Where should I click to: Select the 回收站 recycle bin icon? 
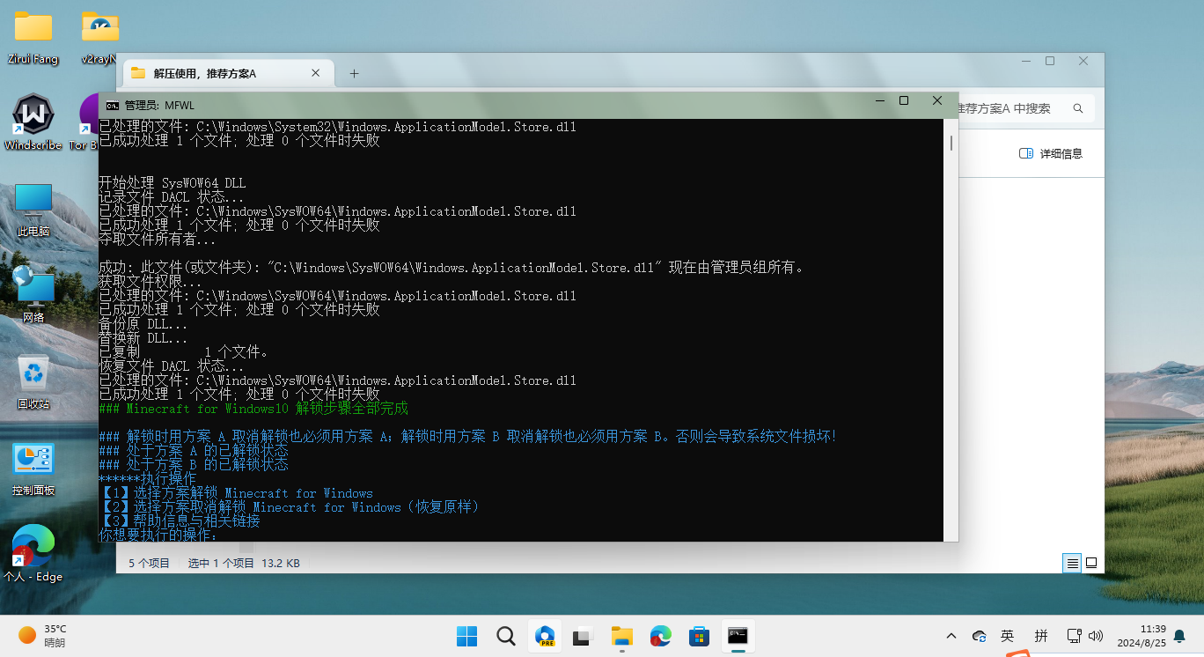33,383
